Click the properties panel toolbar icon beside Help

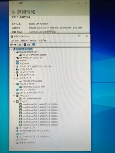tap(28, 45)
